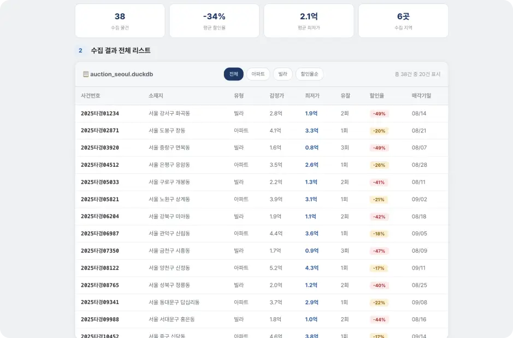Viewport: 513px width, 338px height.
Task: Click case number 2025타경04512
Action: [x=100, y=165]
